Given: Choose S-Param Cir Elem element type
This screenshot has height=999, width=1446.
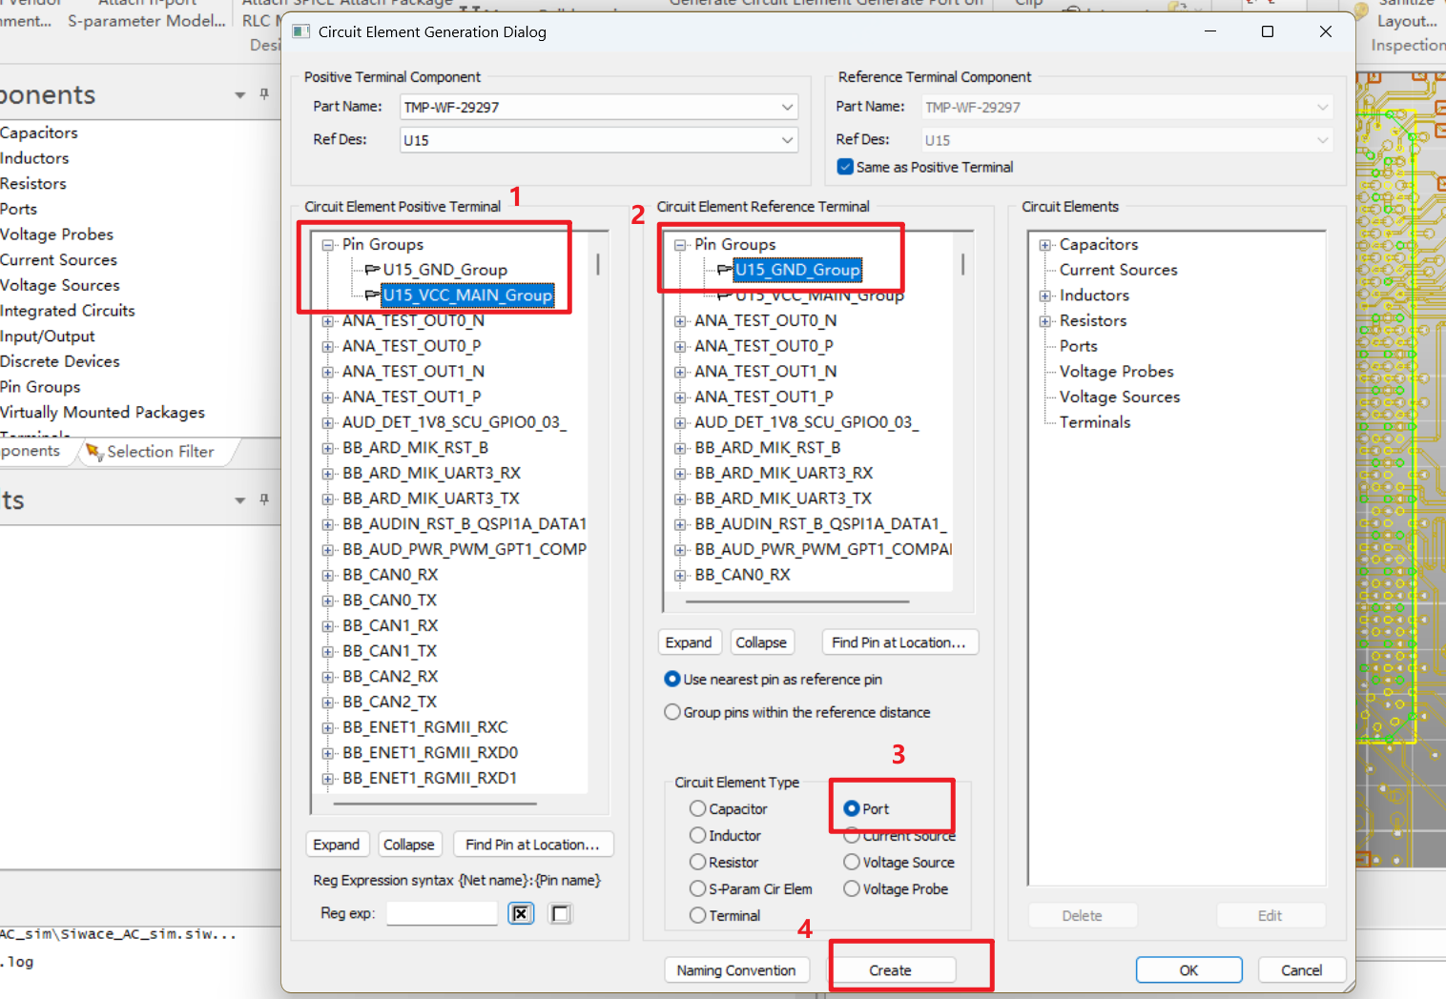Looking at the screenshot, I should tap(698, 888).
